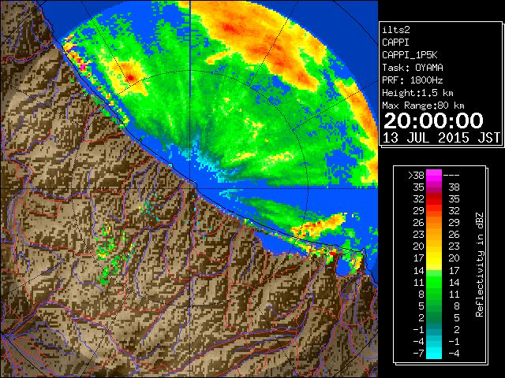
Task: Pick the magenta >38 dBZ color band
Action: (x=434, y=176)
